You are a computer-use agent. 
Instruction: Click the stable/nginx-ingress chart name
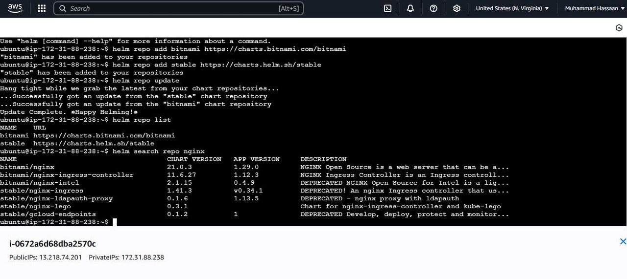[42, 191]
